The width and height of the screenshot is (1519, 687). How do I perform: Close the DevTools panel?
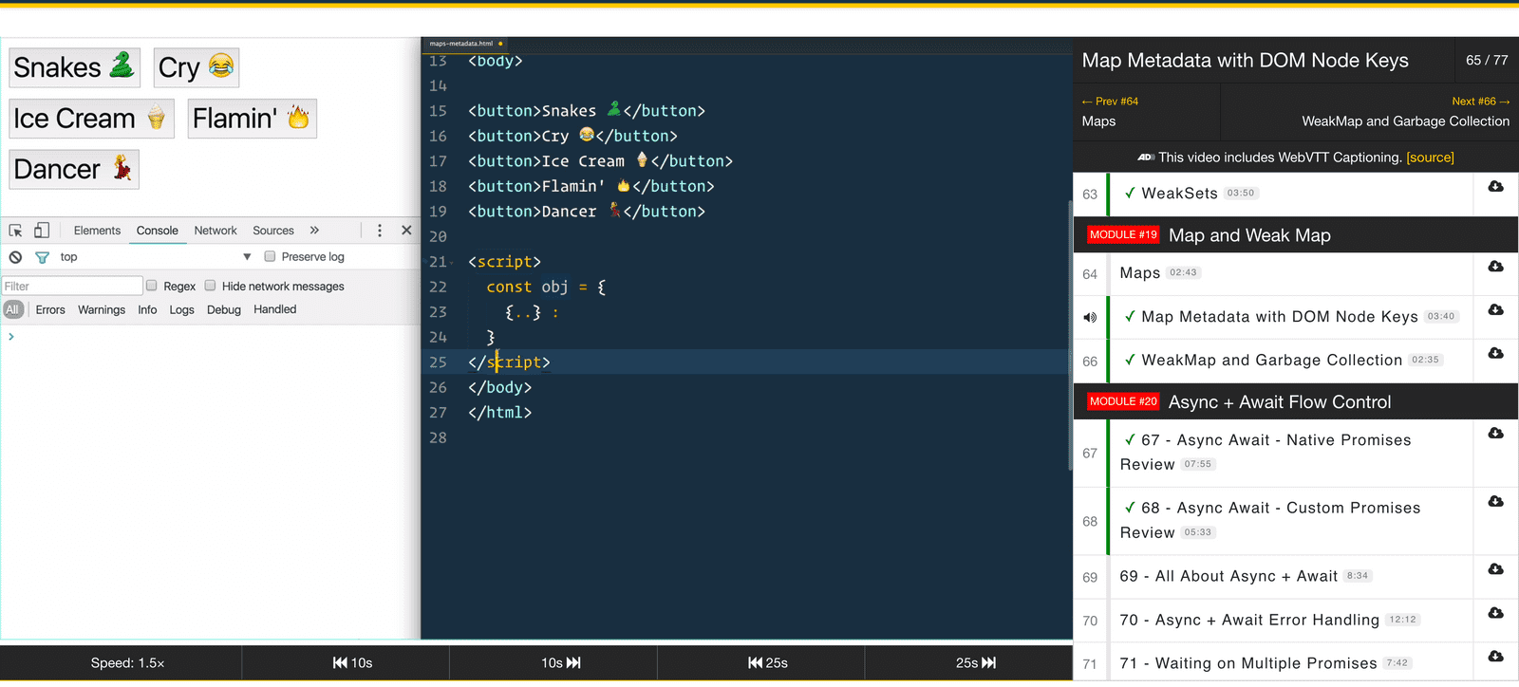(406, 231)
